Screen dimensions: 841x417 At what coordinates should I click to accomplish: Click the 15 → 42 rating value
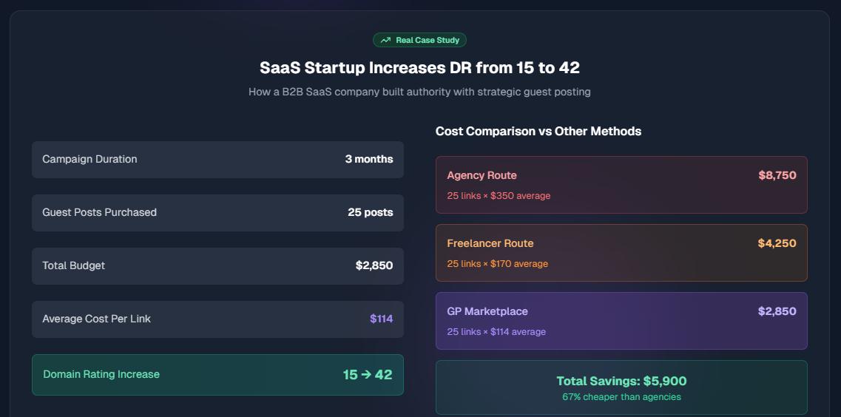pos(368,375)
